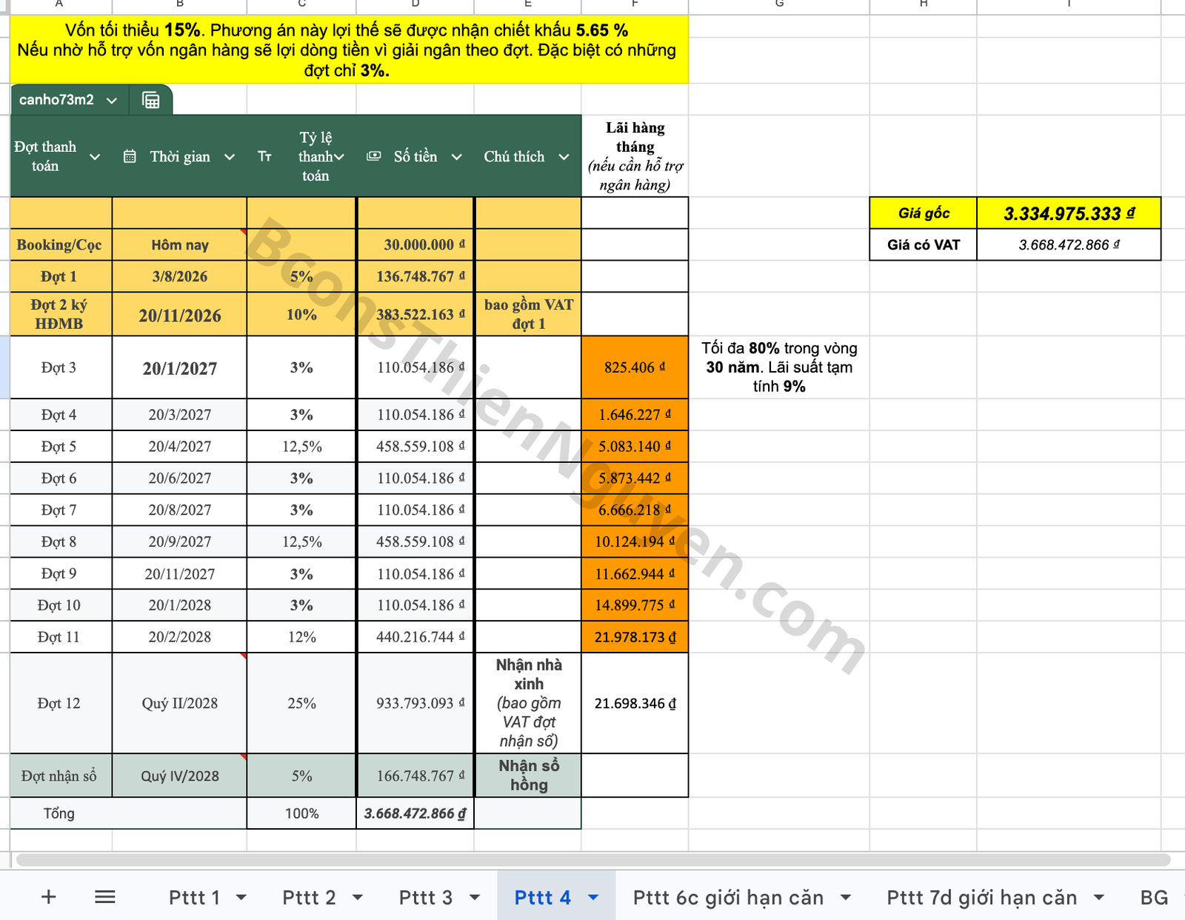Open the all sheets list icon
1185x920 pixels.
(x=105, y=897)
